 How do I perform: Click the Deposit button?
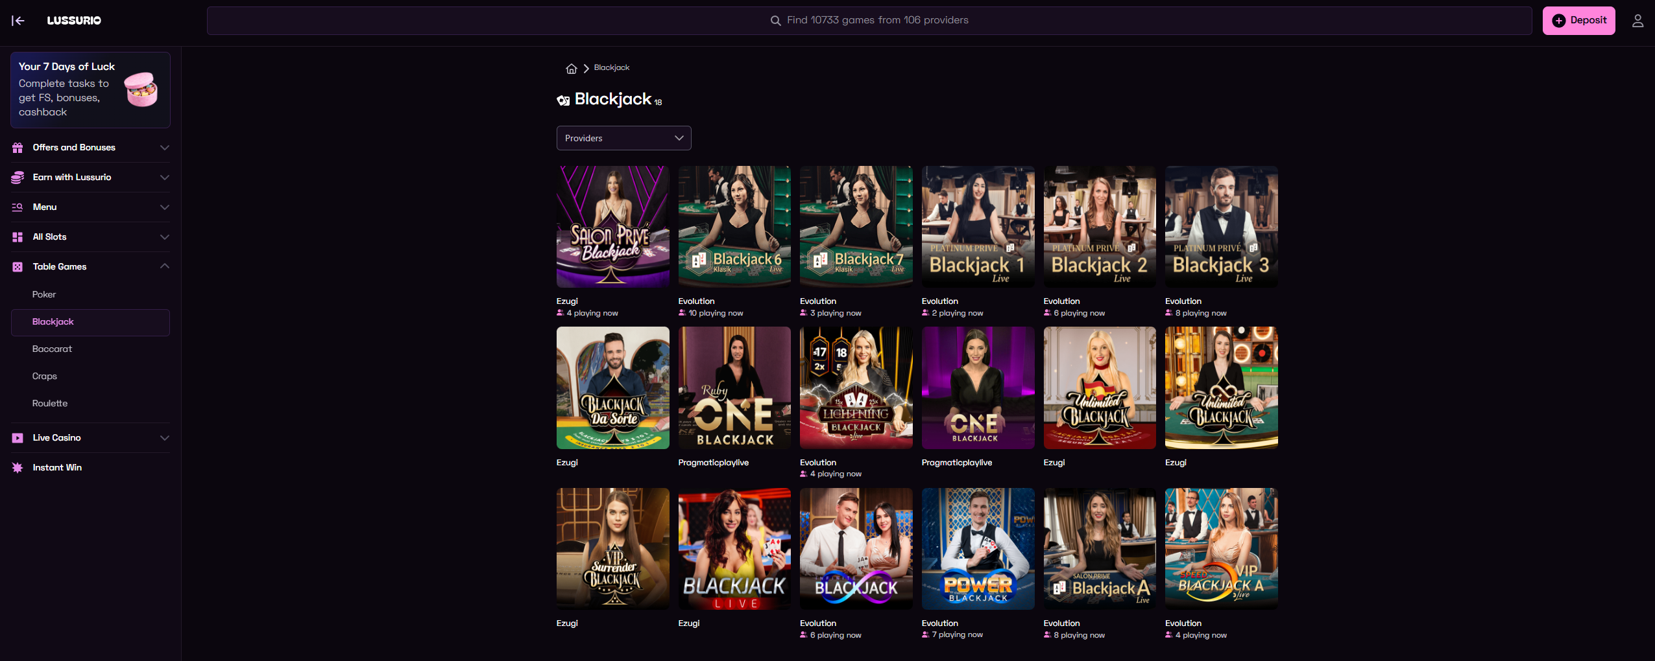(x=1578, y=21)
